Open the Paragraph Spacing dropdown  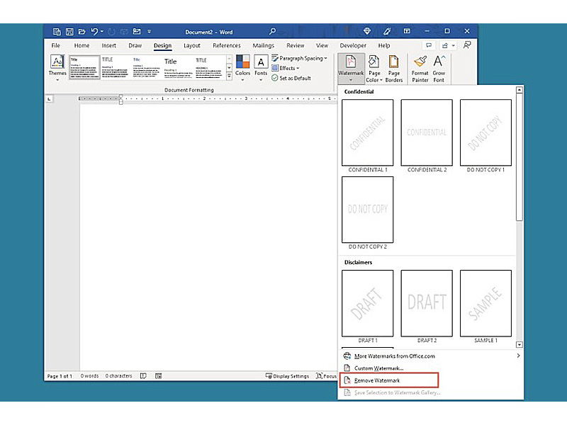299,58
